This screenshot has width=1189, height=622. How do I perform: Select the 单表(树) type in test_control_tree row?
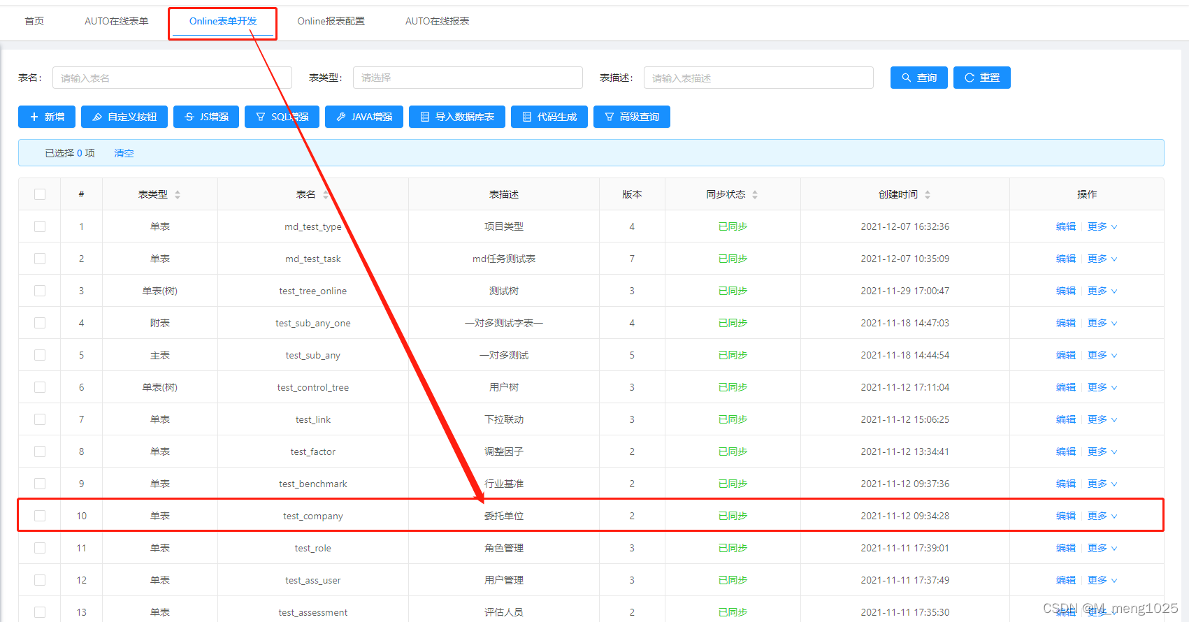[x=160, y=387]
